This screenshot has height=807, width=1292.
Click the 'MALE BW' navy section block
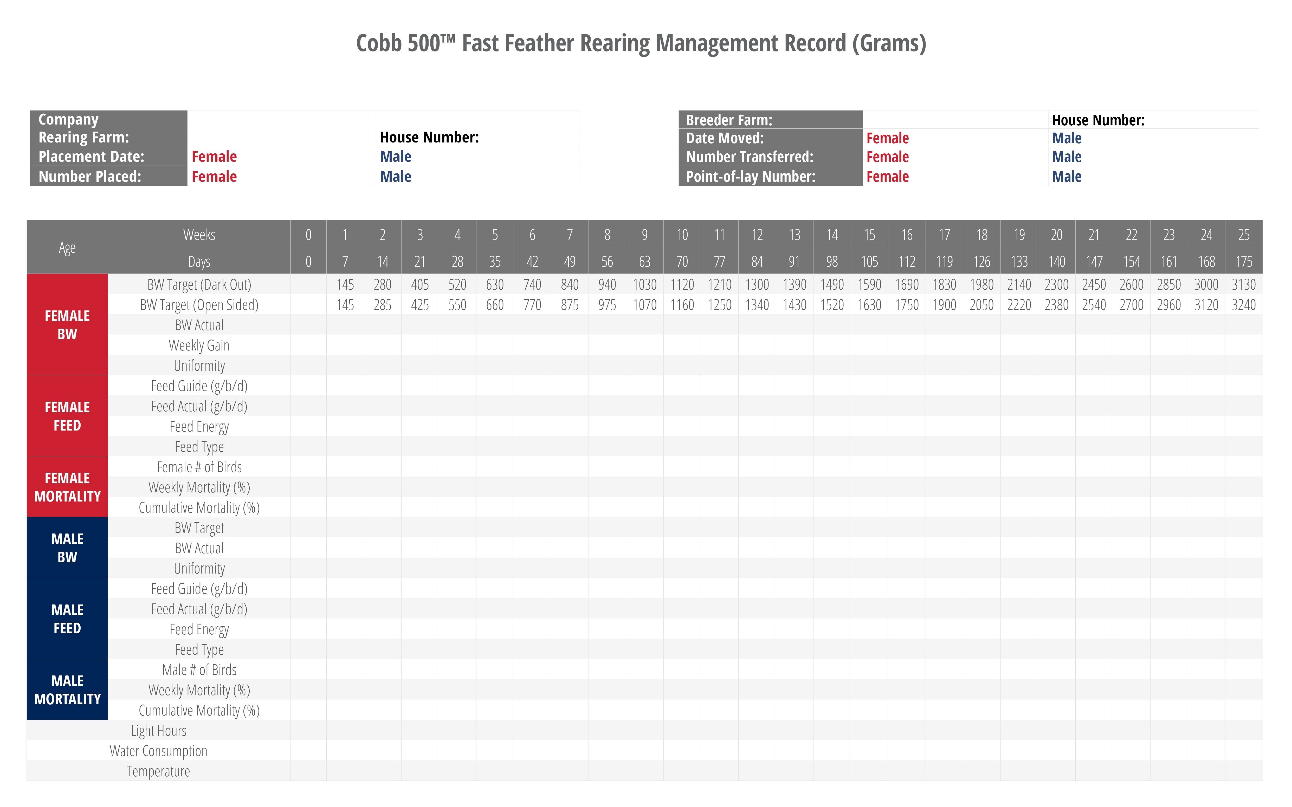click(x=67, y=548)
